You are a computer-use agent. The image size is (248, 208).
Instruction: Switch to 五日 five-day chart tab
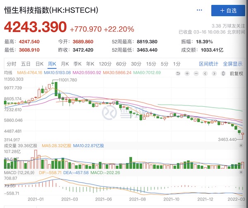26,64
